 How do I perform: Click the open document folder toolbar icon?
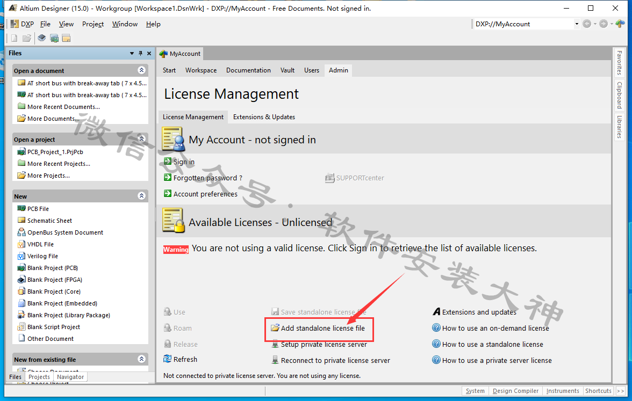click(x=27, y=38)
